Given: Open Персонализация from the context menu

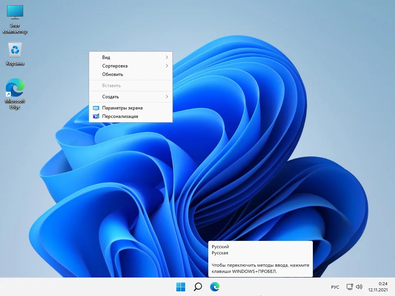Looking at the screenshot, I should tap(120, 116).
